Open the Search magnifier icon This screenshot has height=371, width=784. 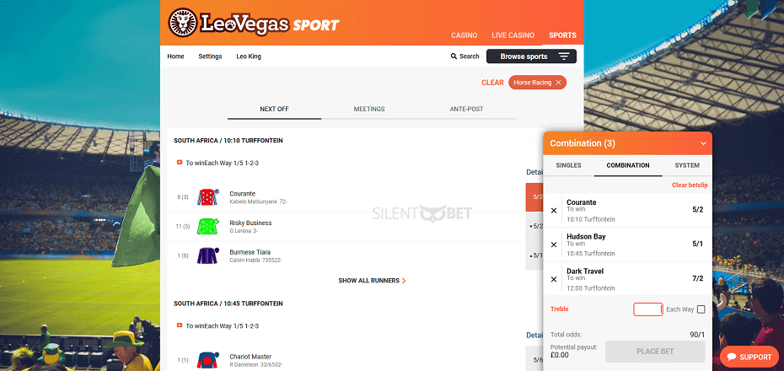pos(454,56)
